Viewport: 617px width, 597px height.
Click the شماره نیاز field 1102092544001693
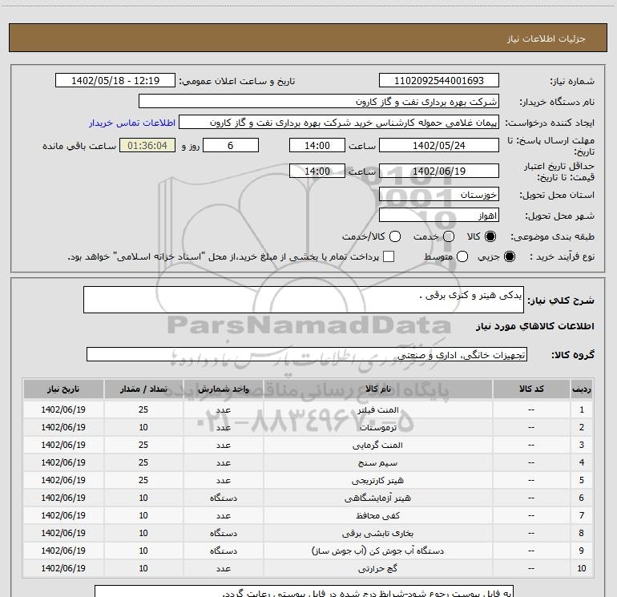[x=439, y=80]
